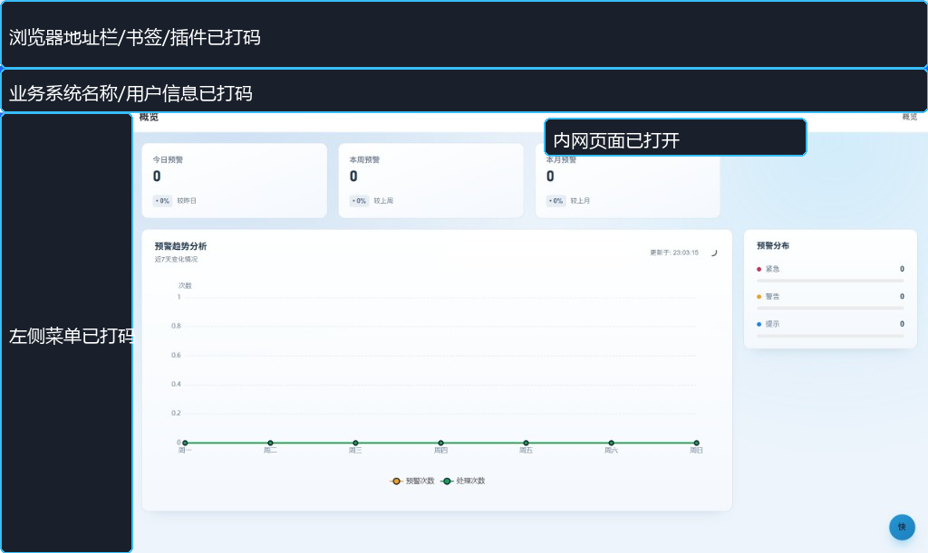Click the 0% badge beside 较上月

pyautogui.click(x=556, y=201)
